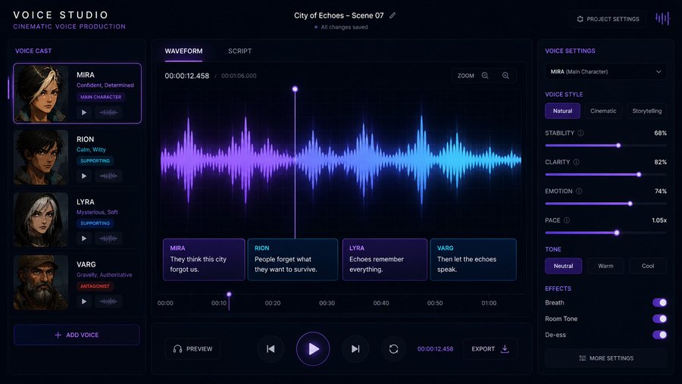Image resolution: width=682 pixels, height=384 pixels.
Task: Click the MAIN CHARACTER tag on MIRA
Action: pos(101,97)
